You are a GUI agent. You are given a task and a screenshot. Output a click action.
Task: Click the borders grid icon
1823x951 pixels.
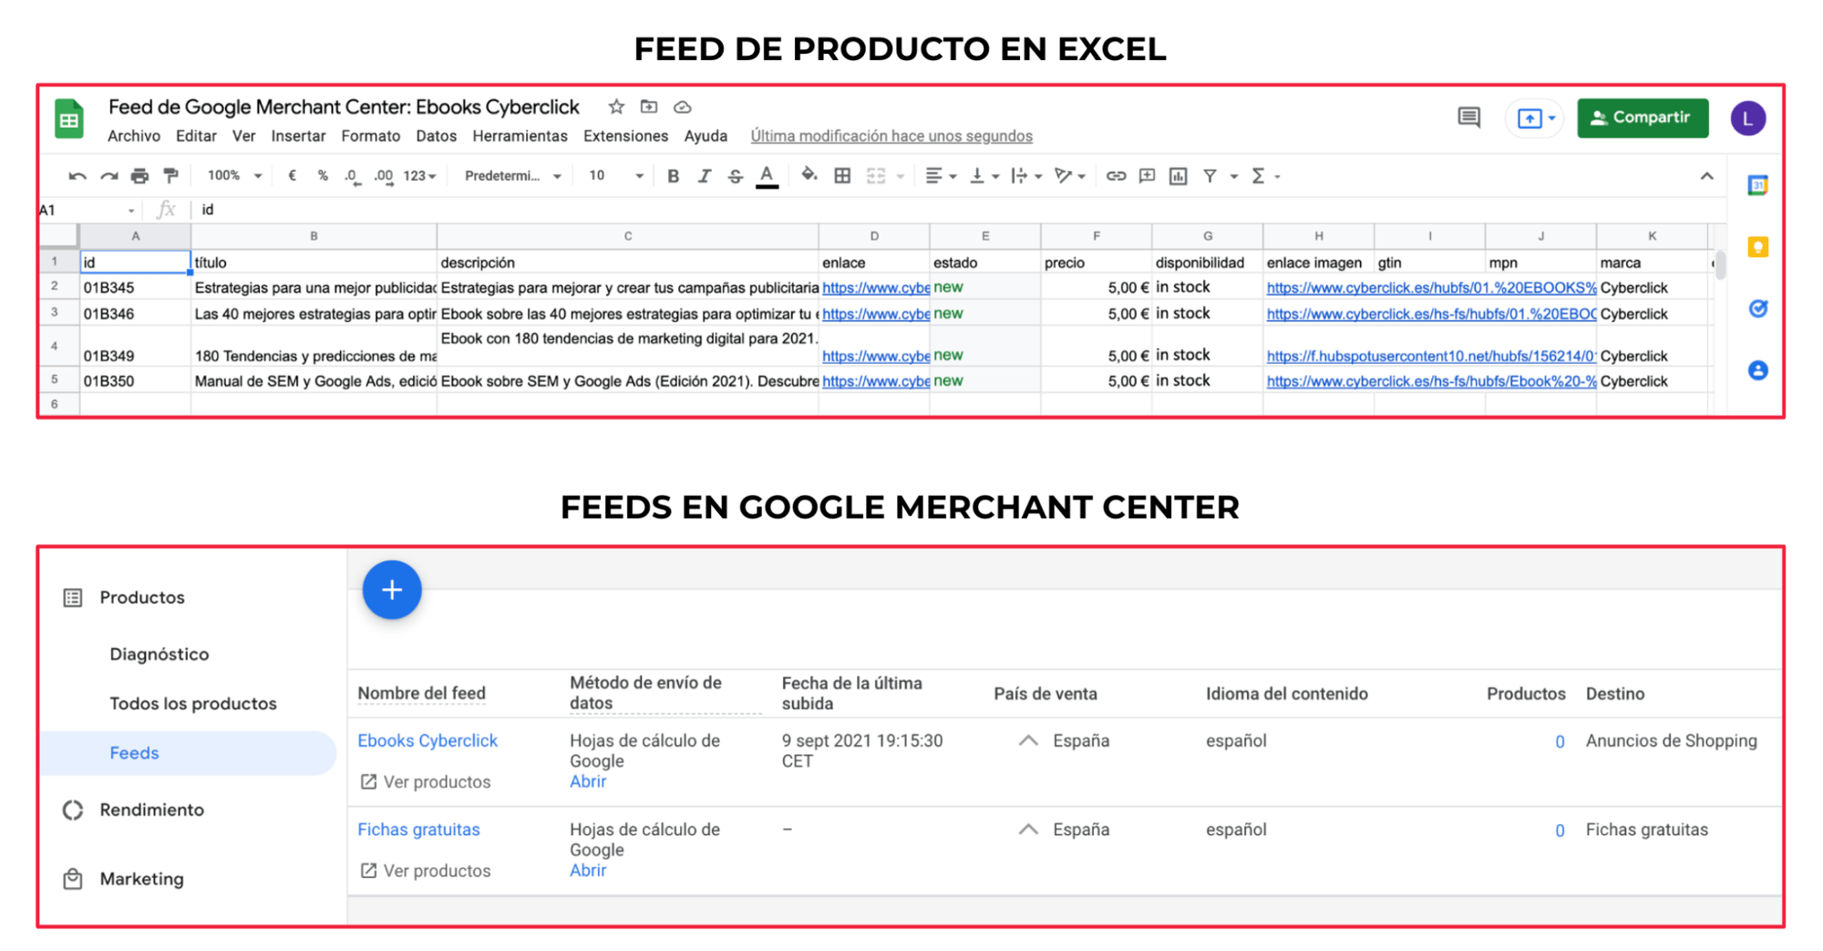tap(842, 176)
